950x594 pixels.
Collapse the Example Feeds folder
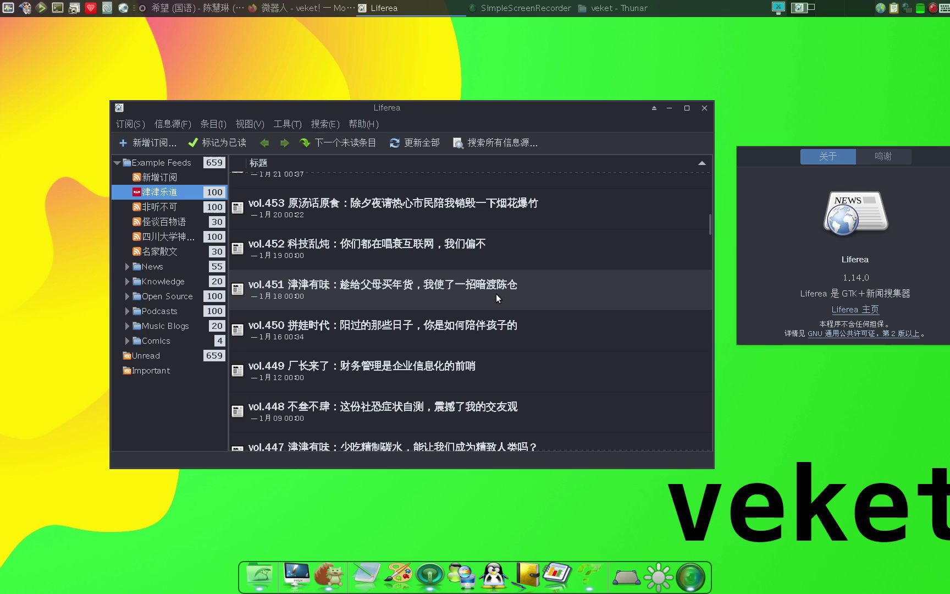point(117,163)
